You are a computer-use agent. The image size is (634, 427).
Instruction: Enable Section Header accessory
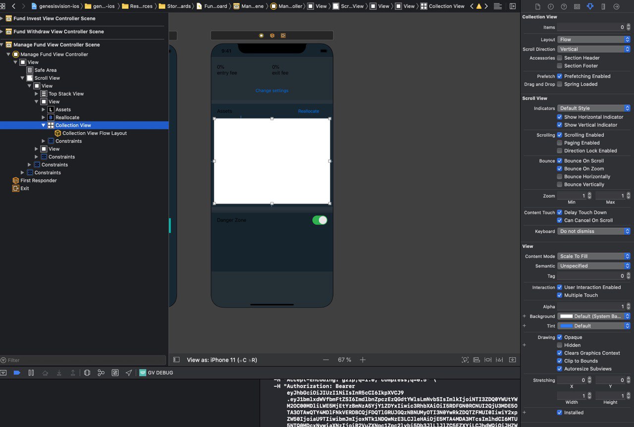tap(560, 58)
